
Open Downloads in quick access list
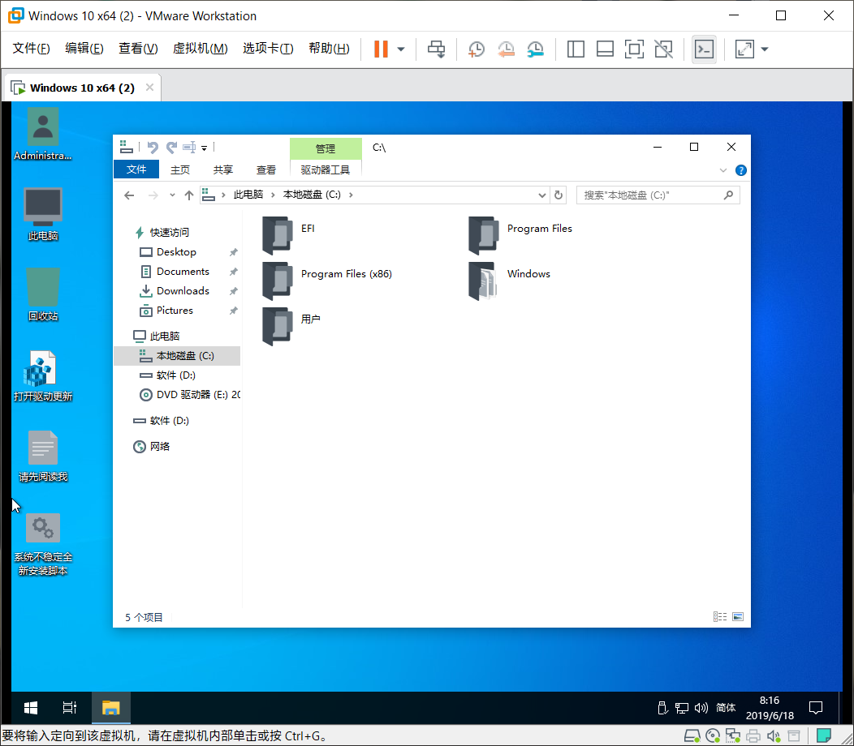click(x=183, y=291)
